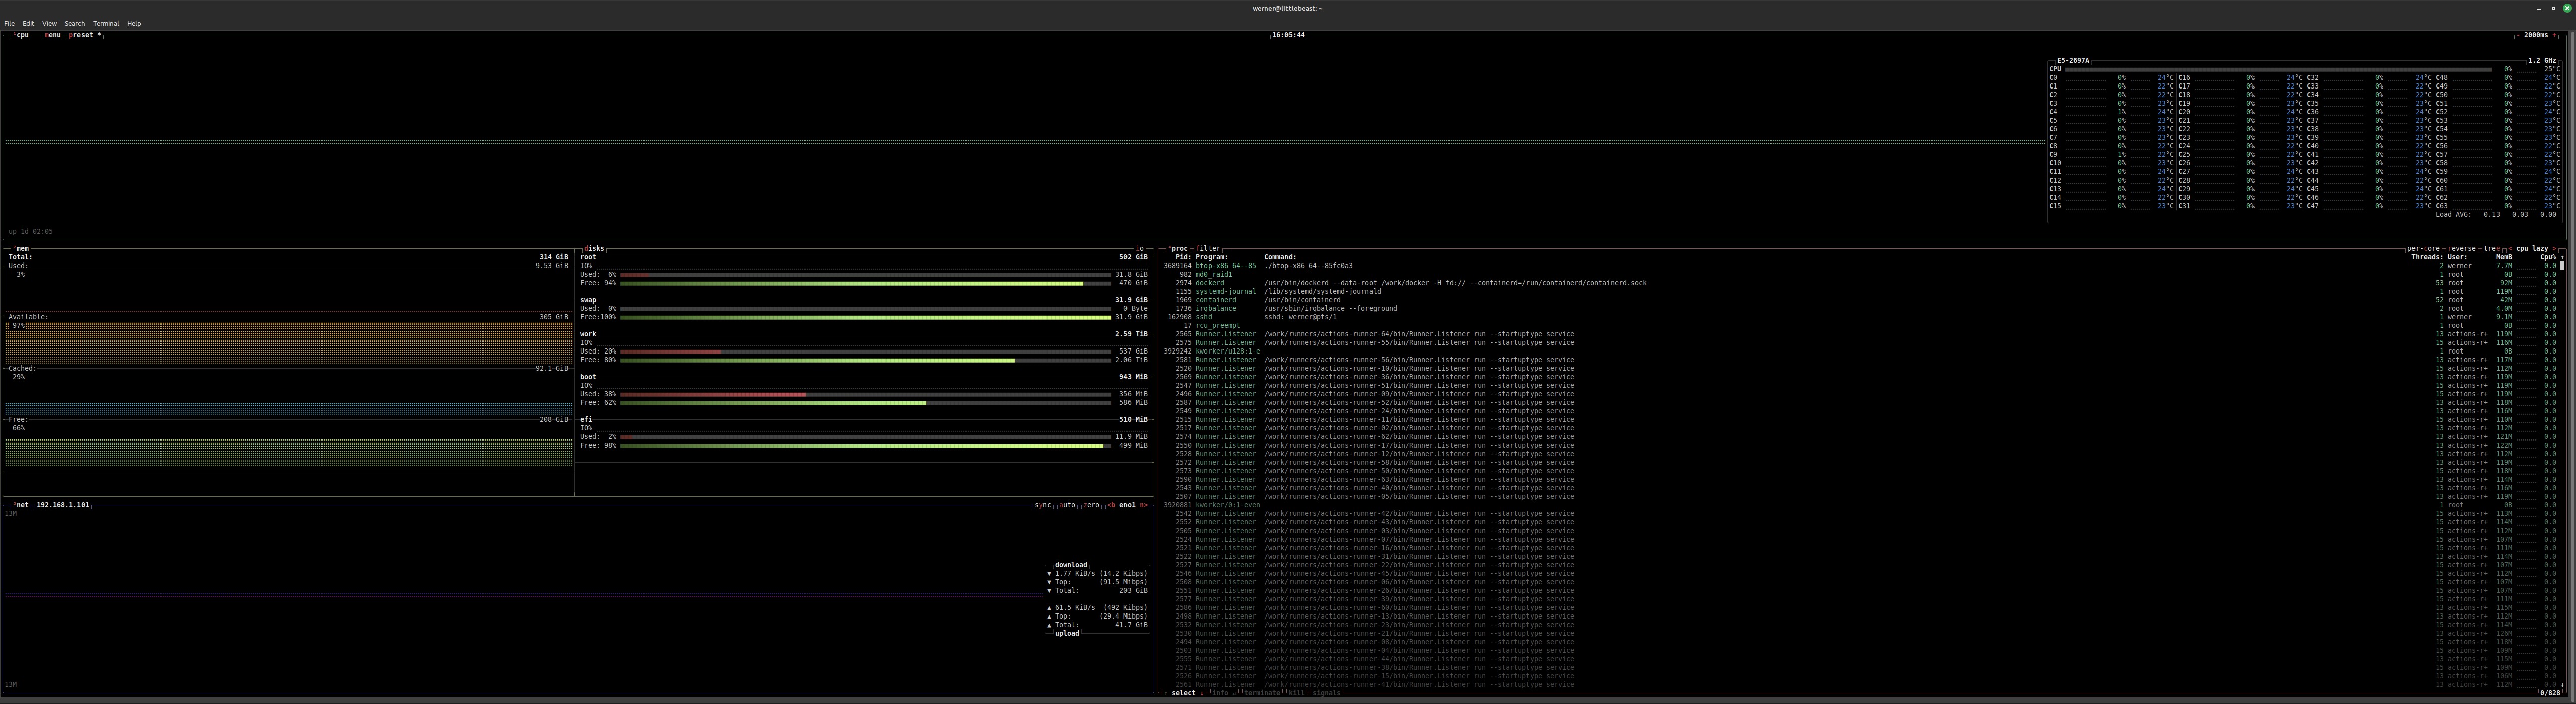
Task: Enable tree view in proc panel
Action: (2492, 249)
